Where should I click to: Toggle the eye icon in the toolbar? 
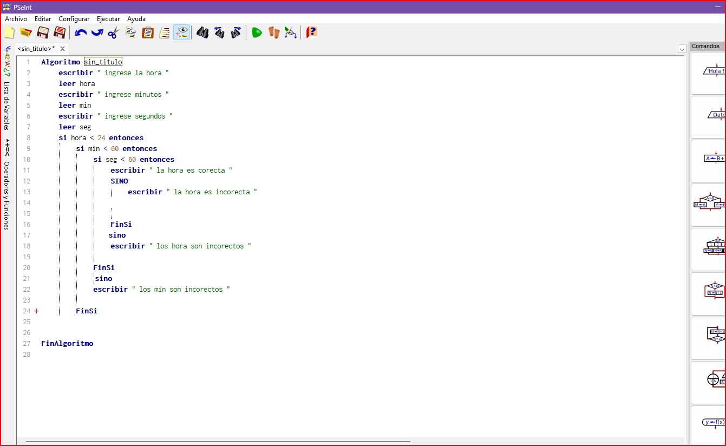point(182,32)
